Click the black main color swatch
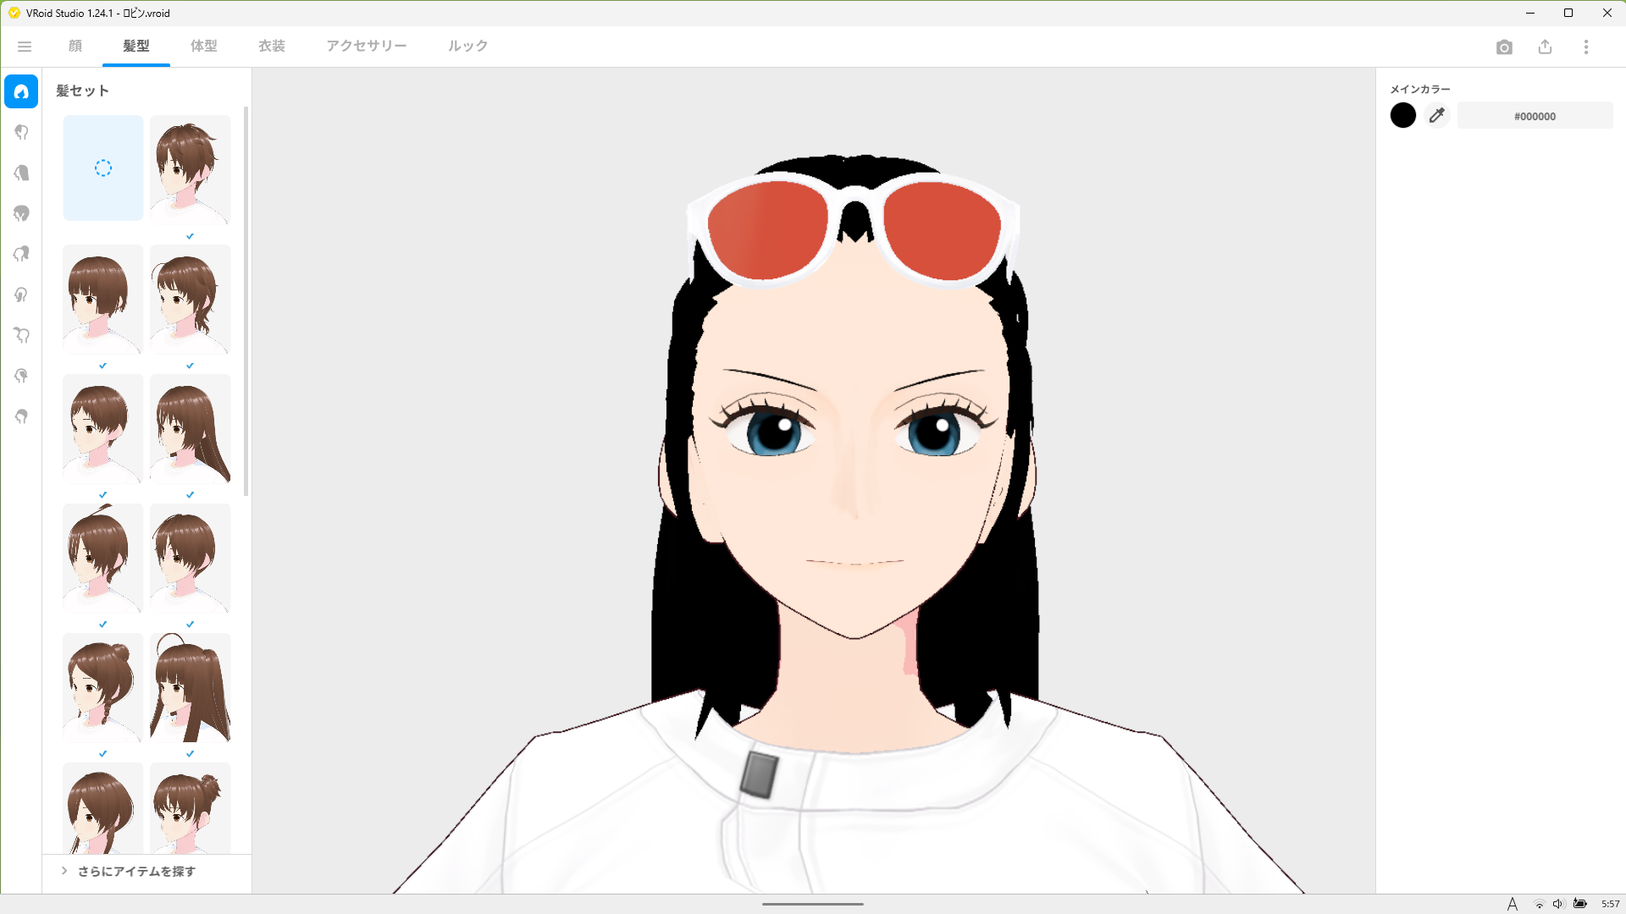 tap(1403, 116)
